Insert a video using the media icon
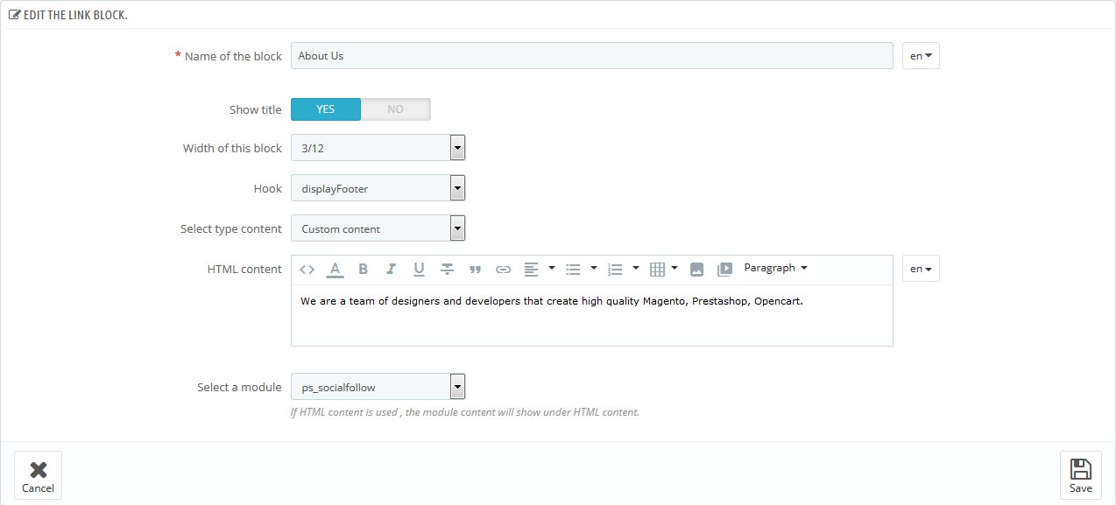This screenshot has width=1116, height=505. click(x=724, y=269)
